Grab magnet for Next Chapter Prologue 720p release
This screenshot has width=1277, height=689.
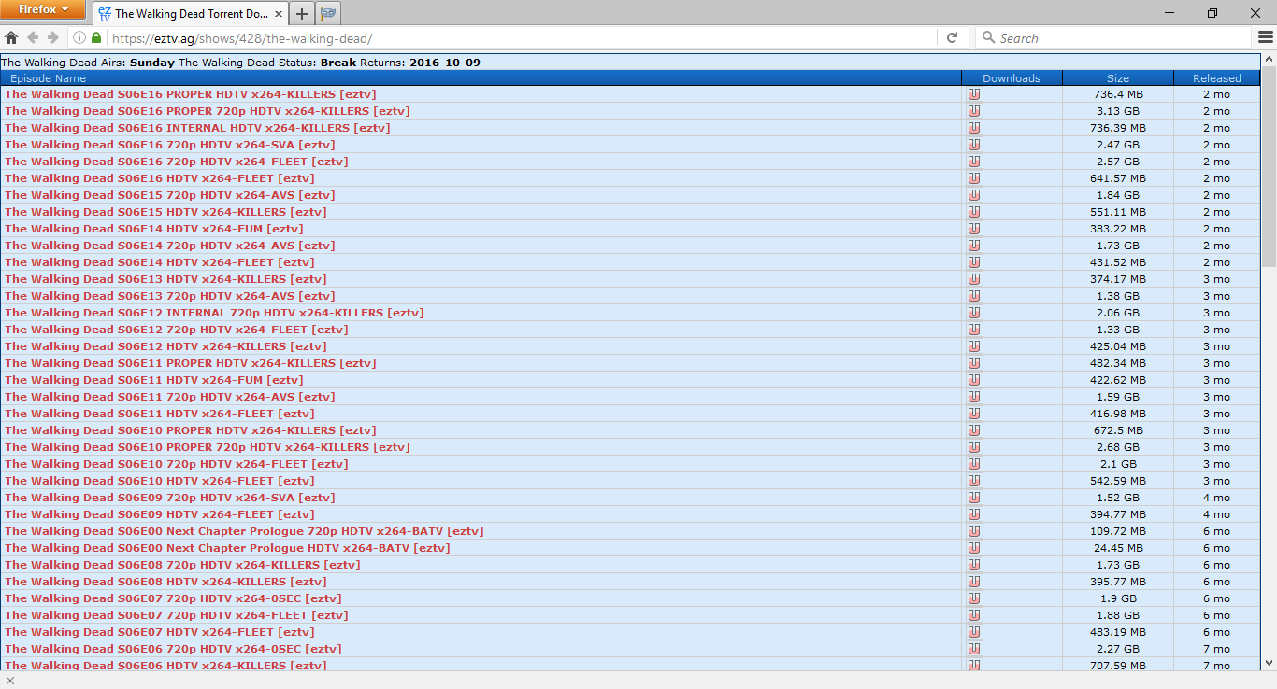(974, 530)
